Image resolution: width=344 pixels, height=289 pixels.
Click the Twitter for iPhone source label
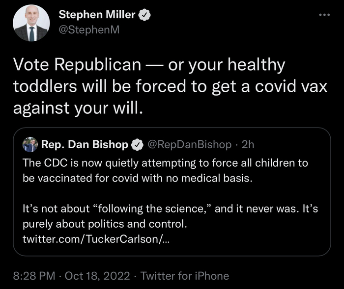coord(184,276)
